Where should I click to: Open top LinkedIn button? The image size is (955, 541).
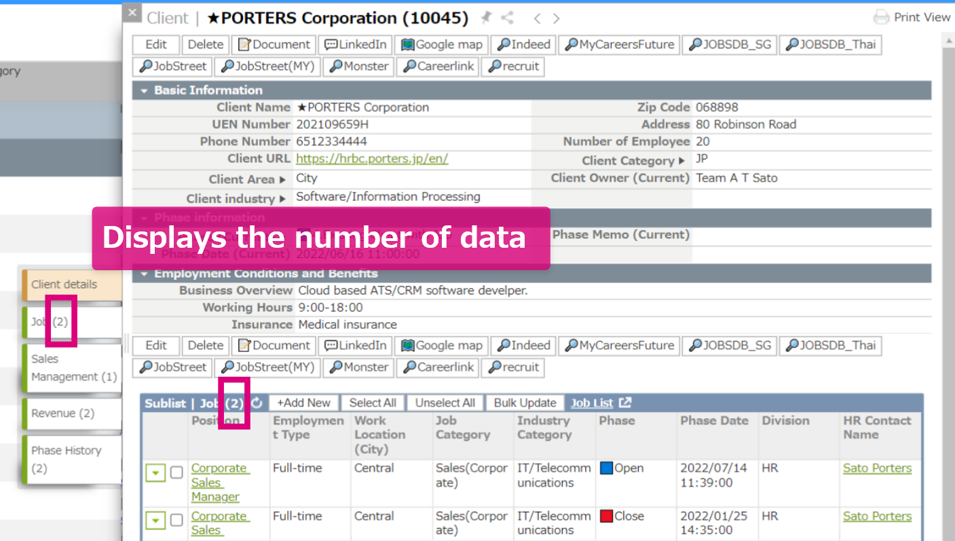pyautogui.click(x=355, y=45)
